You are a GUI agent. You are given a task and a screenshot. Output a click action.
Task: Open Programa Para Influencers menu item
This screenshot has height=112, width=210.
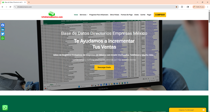point(99,15)
